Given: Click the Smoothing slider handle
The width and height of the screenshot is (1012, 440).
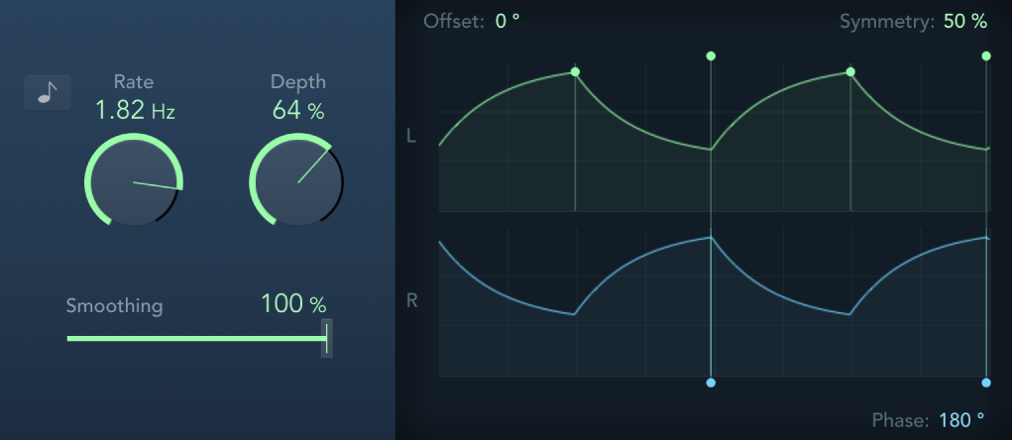Looking at the screenshot, I should 327,338.
